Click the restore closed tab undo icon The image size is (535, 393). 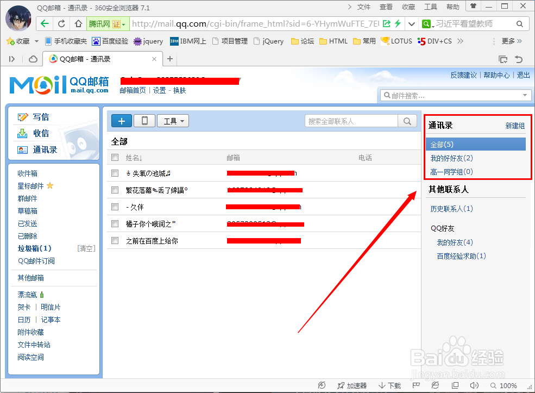519,59
